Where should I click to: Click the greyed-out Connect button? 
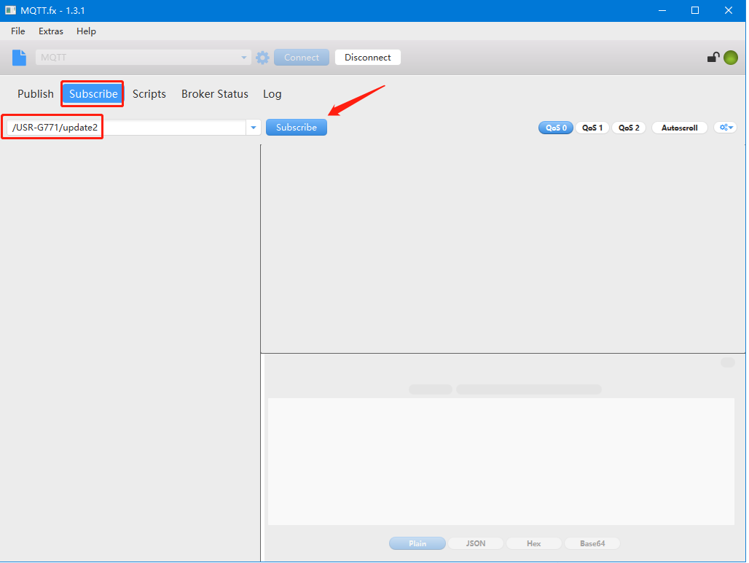click(x=302, y=58)
